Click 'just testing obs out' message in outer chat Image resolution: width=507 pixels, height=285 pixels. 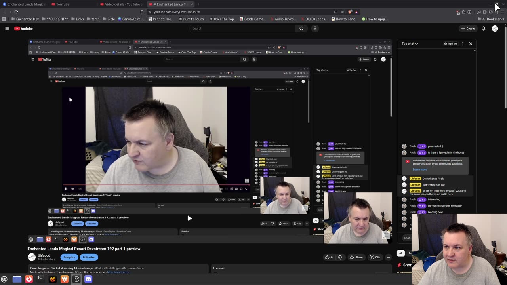434,185
